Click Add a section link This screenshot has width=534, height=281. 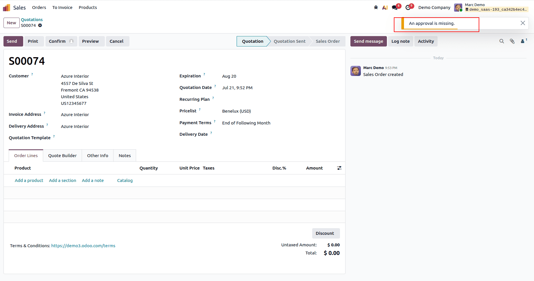pos(63,180)
